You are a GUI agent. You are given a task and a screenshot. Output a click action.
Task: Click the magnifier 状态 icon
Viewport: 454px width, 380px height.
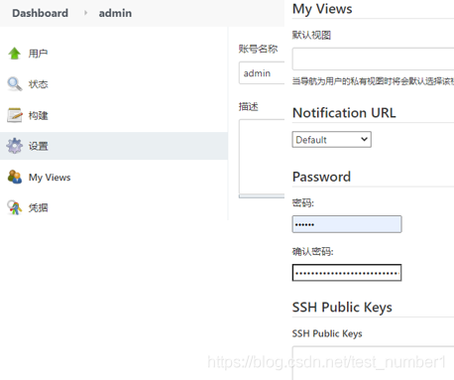point(15,84)
